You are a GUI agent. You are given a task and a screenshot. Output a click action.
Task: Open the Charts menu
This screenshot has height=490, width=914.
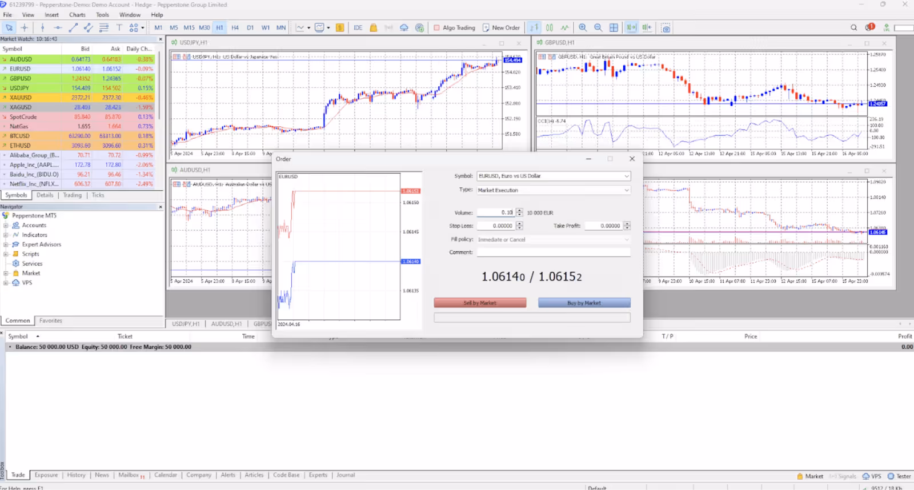tap(77, 15)
